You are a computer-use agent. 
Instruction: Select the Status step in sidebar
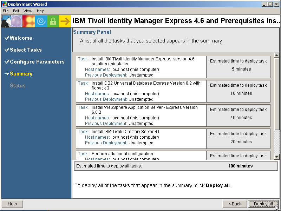pos(18,86)
